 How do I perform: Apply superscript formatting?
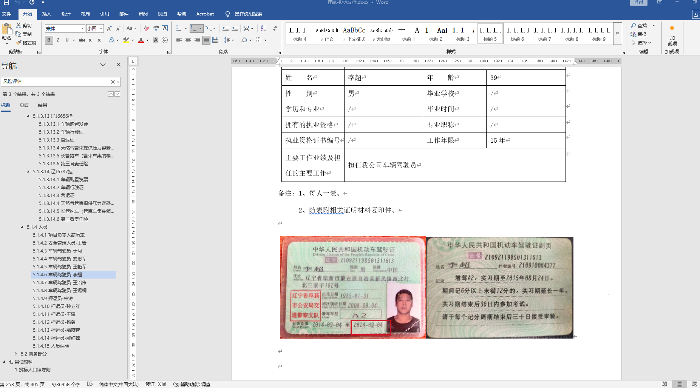(100, 40)
